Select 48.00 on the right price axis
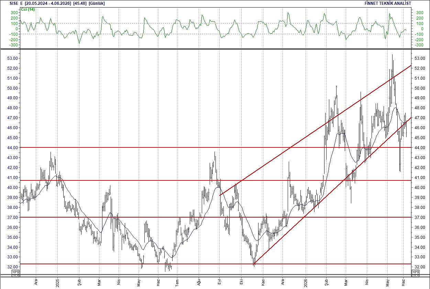 420,108
